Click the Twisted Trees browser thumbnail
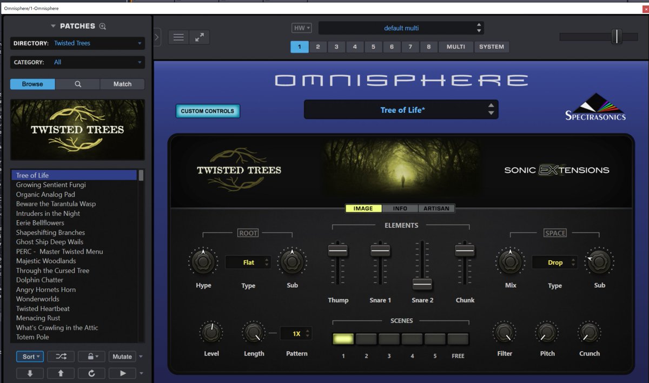The width and height of the screenshot is (649, 383). [77, 129]
